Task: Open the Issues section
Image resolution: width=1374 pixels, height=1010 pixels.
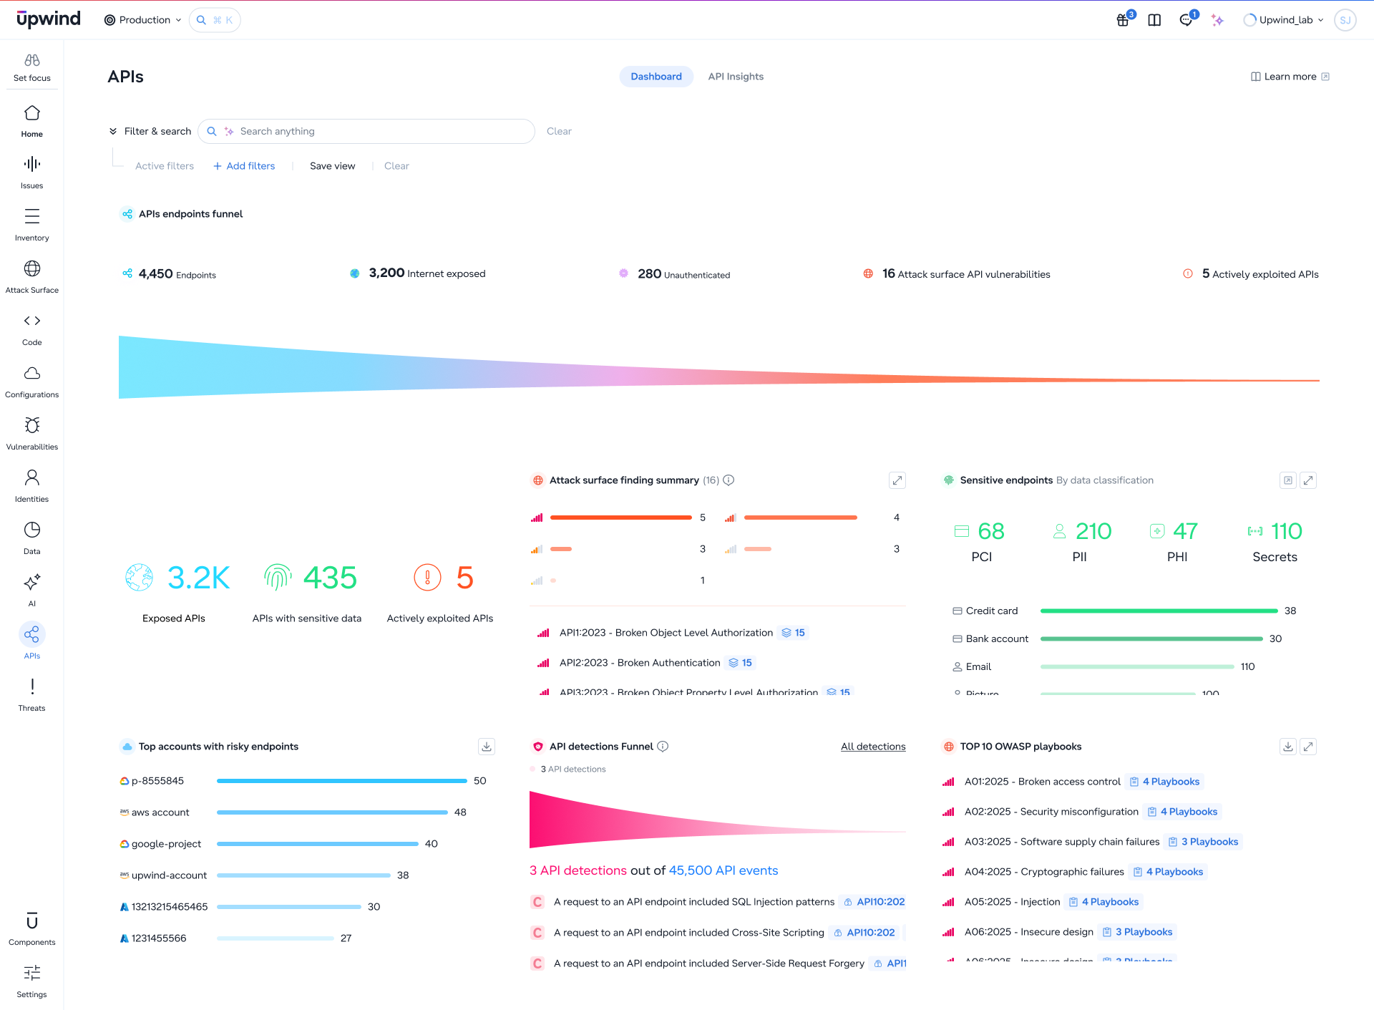Action: pyautogui.click(x=31, y=173)
